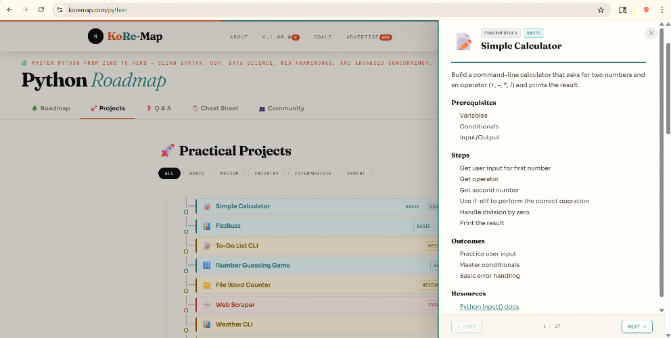Open the Community tab
This screenshot has height=338, width=671.
pyautogui.click(x=281, y=108)
